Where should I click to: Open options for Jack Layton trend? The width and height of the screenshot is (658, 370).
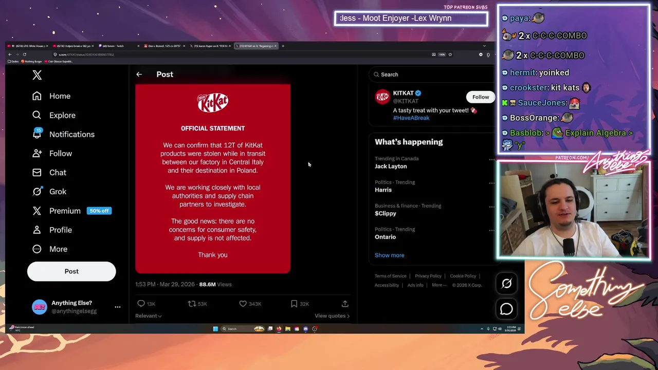[491, 159]
